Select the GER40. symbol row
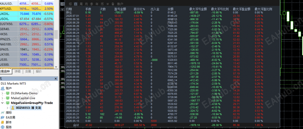 click(27, 29)
